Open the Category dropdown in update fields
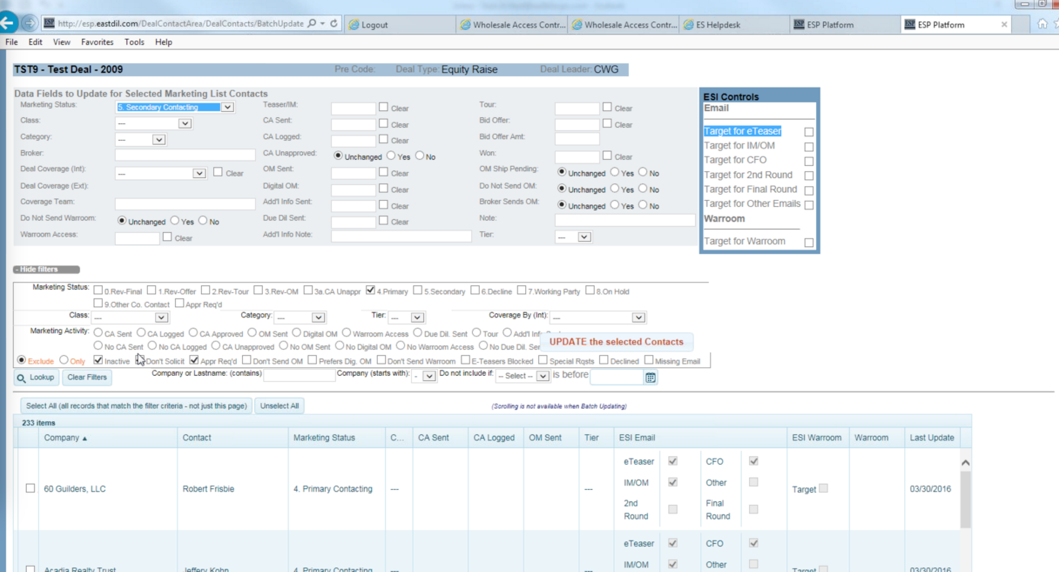 159,140
